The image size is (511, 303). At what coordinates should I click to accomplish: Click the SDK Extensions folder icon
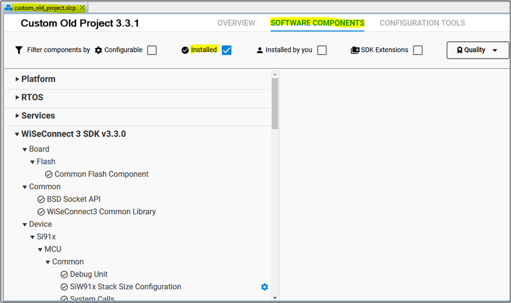point(355,50)
